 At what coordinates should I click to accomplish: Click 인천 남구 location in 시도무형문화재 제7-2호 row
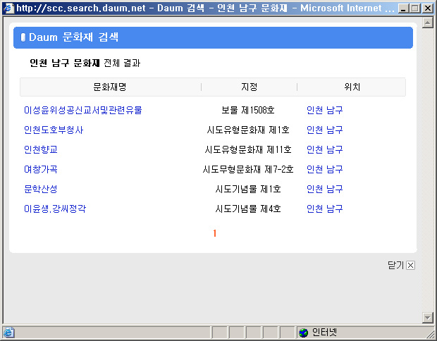(324, 169)
